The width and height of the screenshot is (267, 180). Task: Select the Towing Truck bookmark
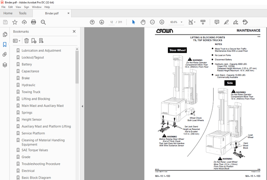(31, 92)
